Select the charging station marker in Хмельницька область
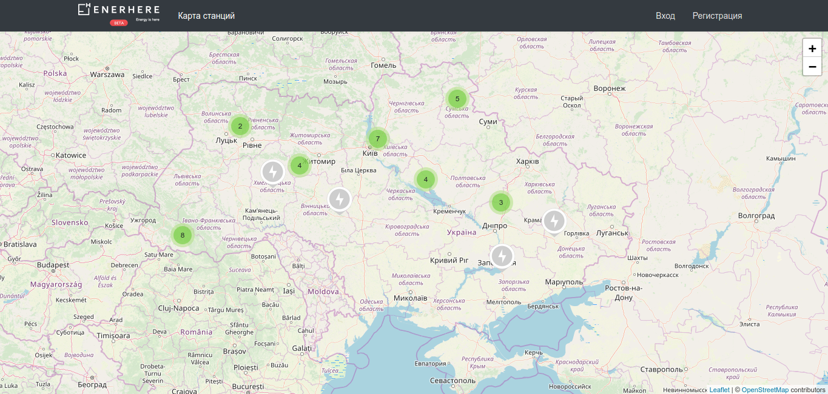 [x=273, y=172]
